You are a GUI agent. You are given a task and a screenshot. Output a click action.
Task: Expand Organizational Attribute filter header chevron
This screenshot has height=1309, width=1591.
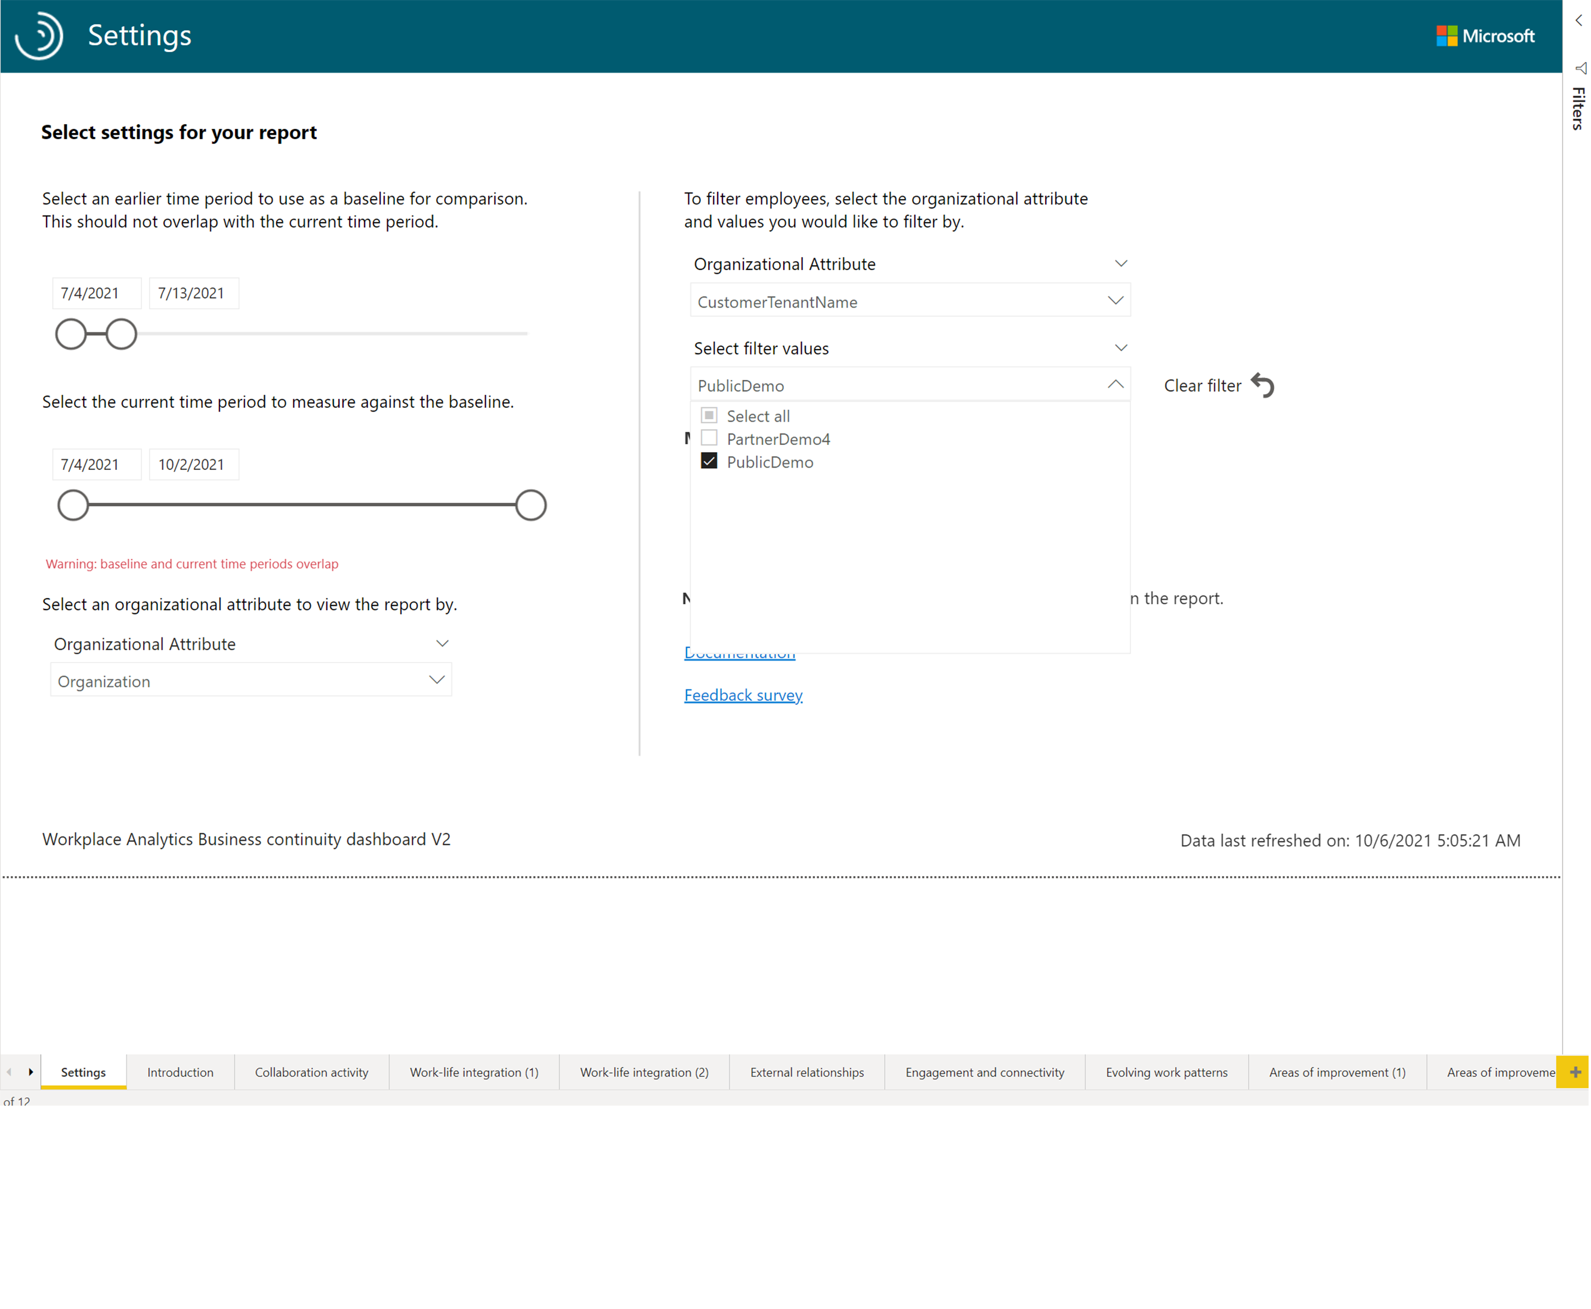point(1122,264)
